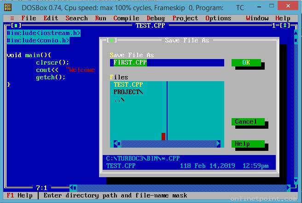The height and width of the screenshot is (203, 302).
Task: Click the Help button in dialog
Action: pos(248,144)
